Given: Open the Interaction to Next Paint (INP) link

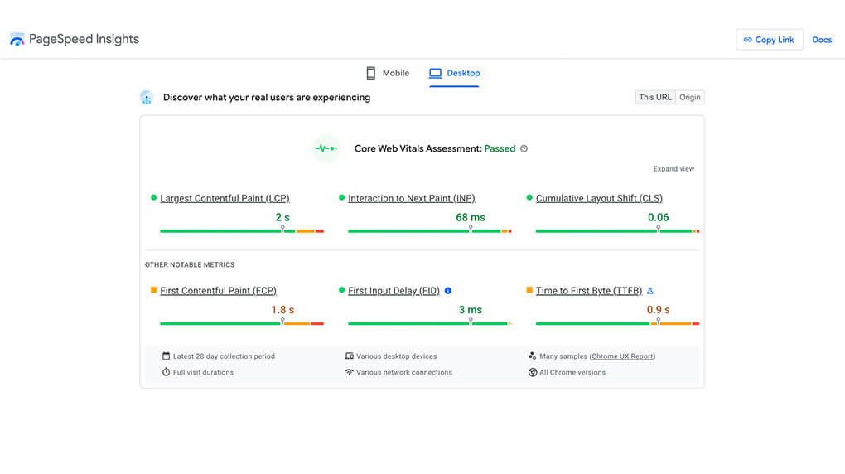Looking at the screenshot, I should (411, 199).
